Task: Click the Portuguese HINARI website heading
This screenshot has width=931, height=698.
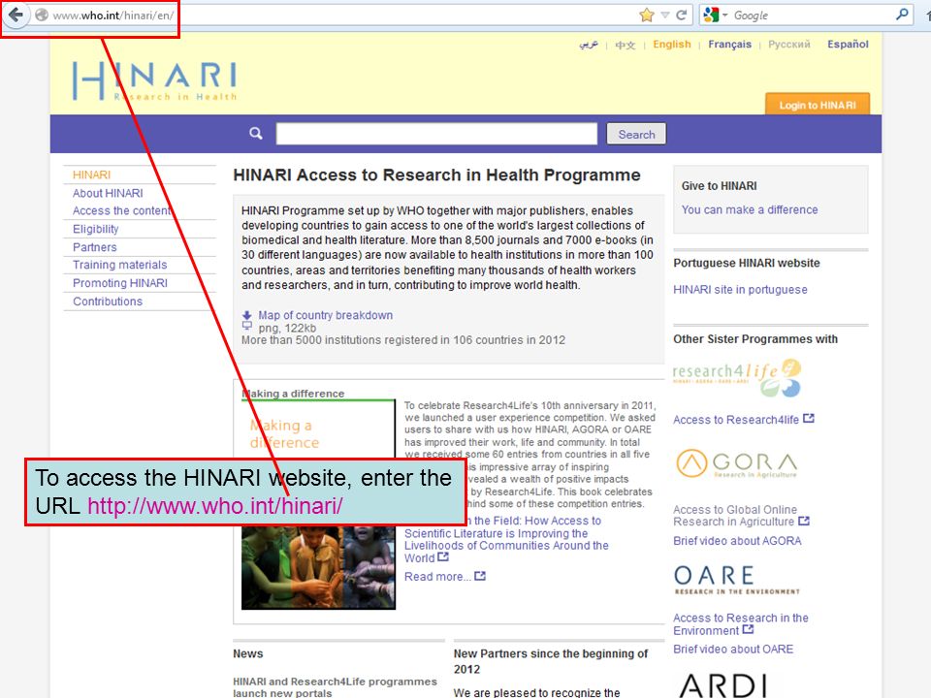Action: 747,263
